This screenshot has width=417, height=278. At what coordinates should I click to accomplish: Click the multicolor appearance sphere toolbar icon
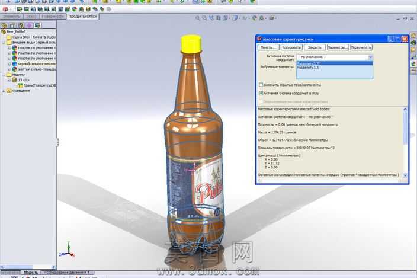[75, 9]
